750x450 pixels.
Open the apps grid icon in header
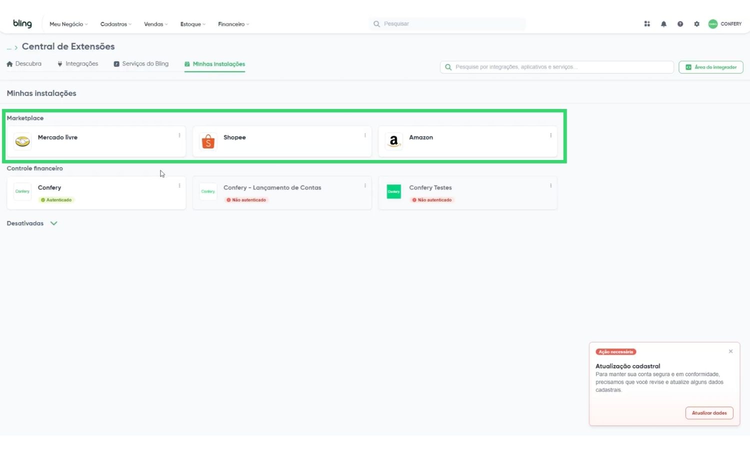tap(647, 24)
